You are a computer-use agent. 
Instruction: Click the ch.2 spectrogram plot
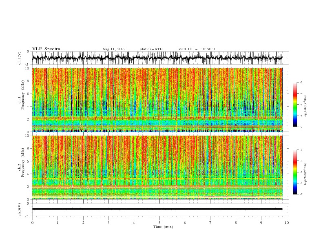[x=157, y=167]
